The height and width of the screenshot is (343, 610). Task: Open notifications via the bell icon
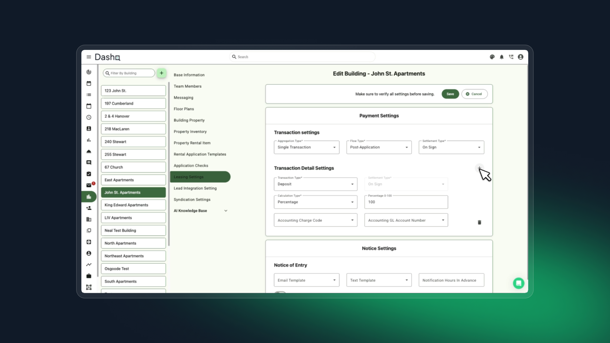(x=502, y=57)
